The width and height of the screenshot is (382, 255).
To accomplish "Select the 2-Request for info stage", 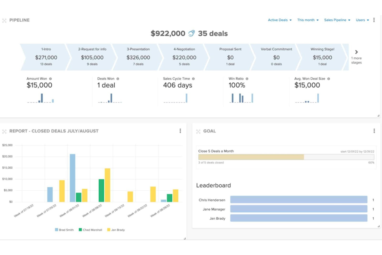I will click(92, 57).
